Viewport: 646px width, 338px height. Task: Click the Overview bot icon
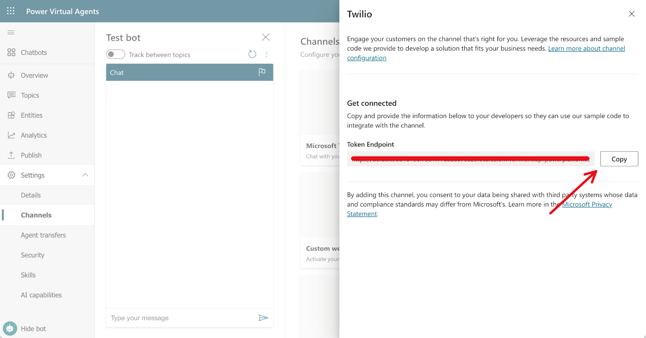[11, 75]
